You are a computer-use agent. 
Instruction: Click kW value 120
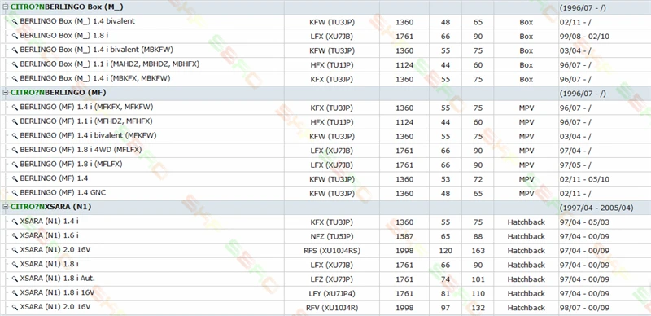tap(445, 251)
